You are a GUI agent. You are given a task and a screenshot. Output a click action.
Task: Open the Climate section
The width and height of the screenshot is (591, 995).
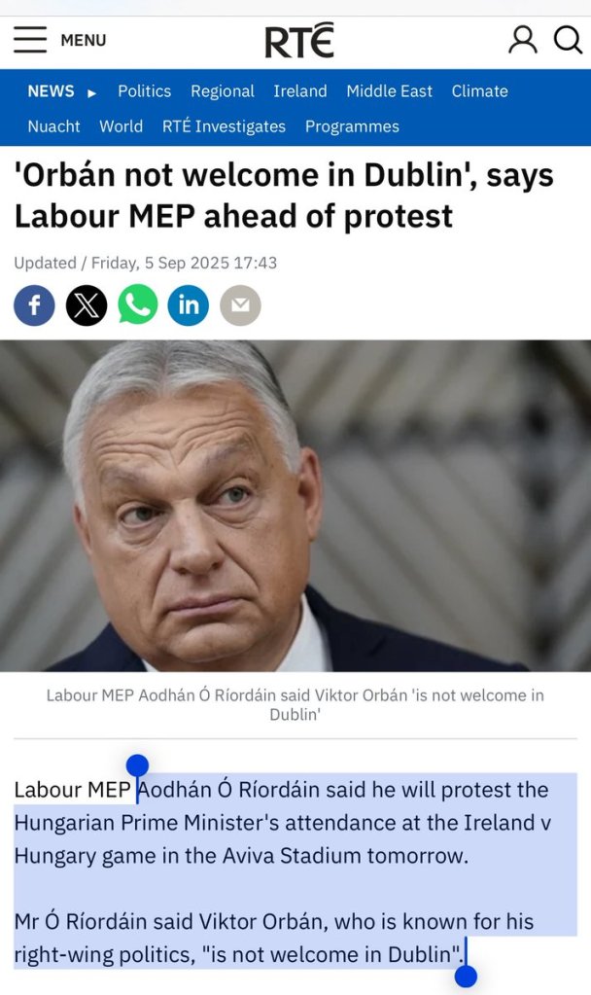(479, 91)
